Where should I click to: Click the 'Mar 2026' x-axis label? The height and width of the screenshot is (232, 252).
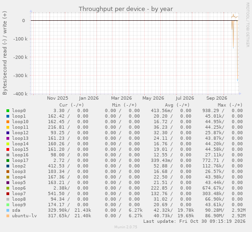pos(121,98)
